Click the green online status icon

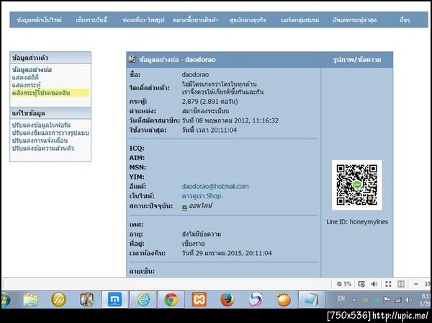184,208
